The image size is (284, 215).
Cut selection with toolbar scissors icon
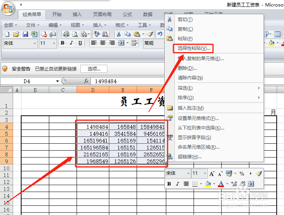pyautogui.click(x=119, y=34)
